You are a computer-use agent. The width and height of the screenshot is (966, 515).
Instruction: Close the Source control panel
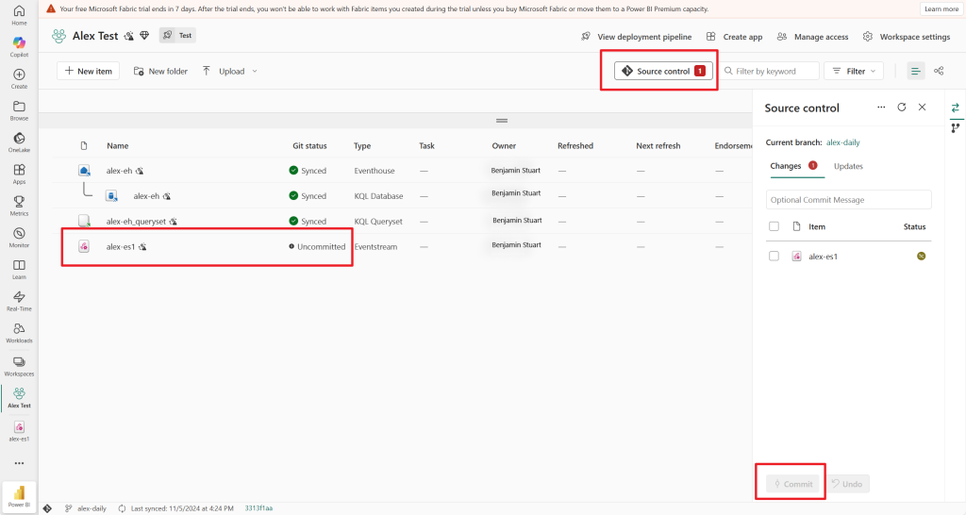[923, 108]
